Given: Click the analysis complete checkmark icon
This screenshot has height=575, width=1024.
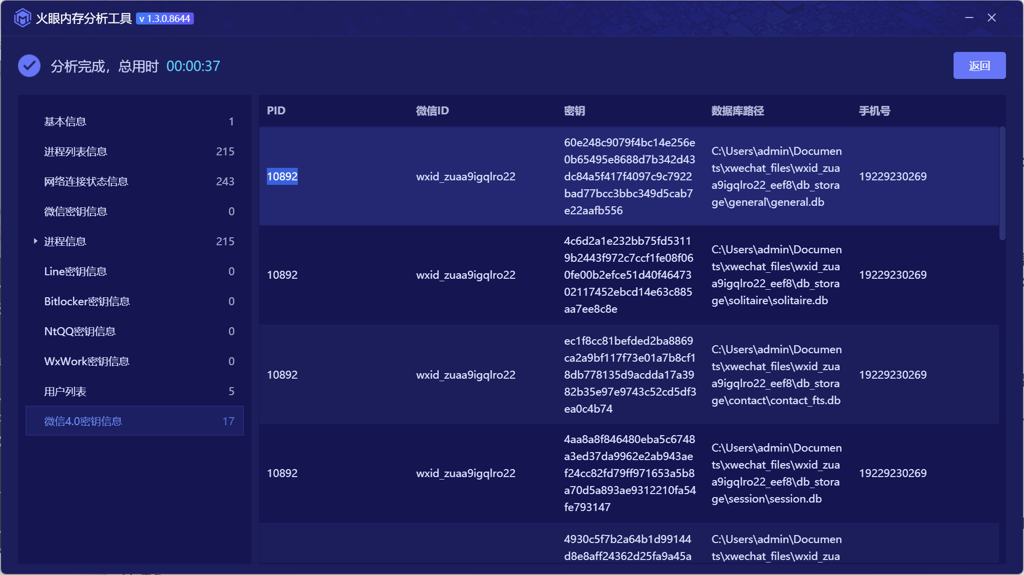Looking at the screenshot, I should (x=29, y=66).
